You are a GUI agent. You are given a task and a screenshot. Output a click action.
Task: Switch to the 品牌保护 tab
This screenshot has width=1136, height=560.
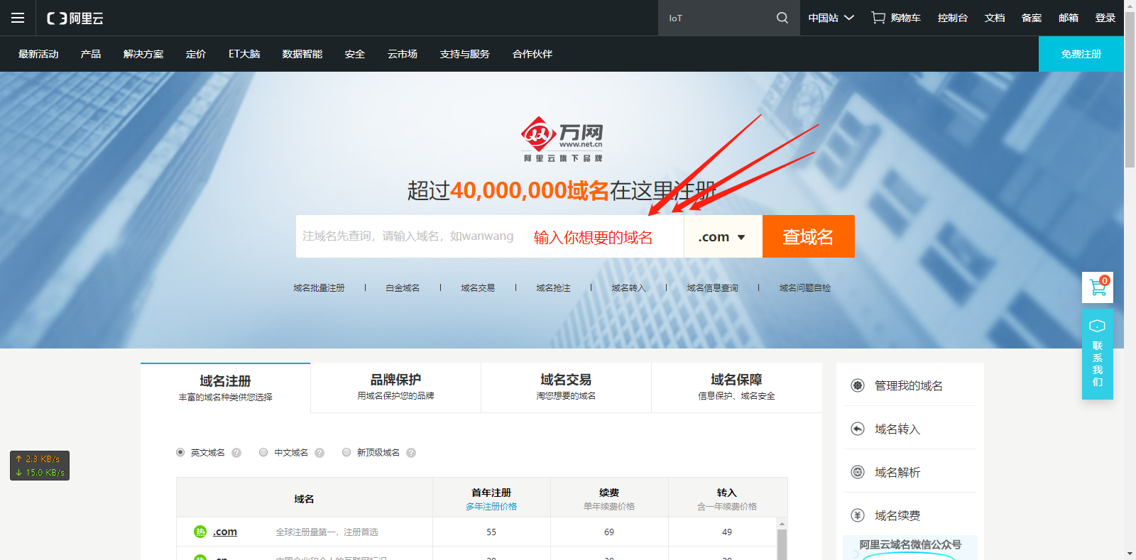(x=396, y=388)
